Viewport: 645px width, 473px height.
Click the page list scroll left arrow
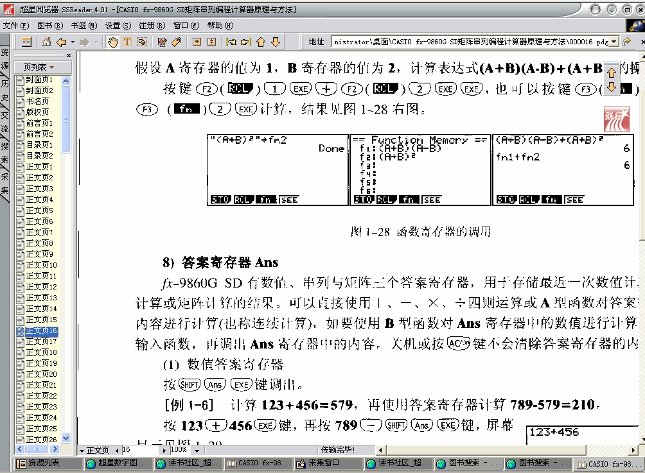click(x=19, y=449)
